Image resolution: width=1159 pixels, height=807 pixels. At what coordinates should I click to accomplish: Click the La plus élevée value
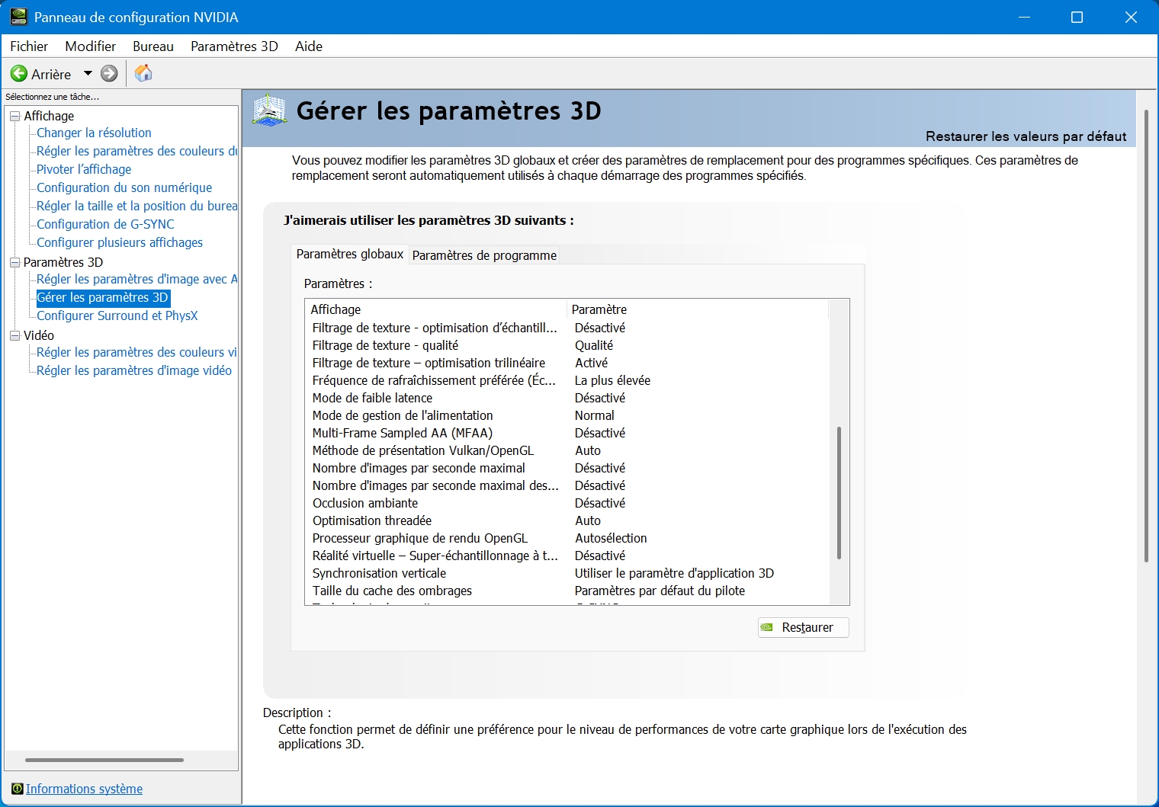pos(612,380)
